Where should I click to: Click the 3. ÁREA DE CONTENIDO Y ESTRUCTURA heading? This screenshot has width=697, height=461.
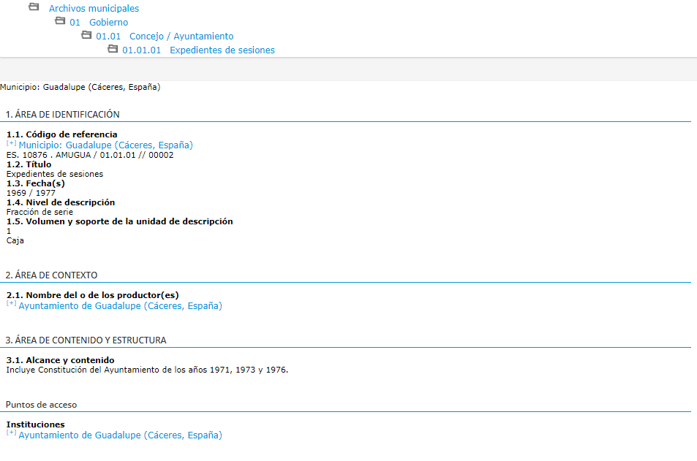click(86, 340)
